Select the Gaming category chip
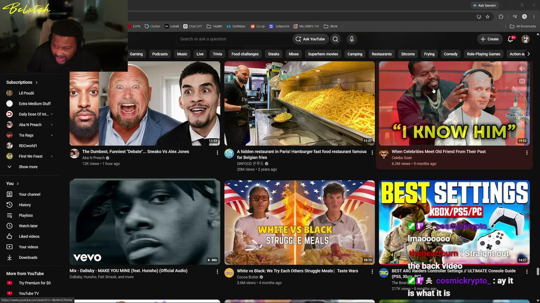 [x=136, y=54]
